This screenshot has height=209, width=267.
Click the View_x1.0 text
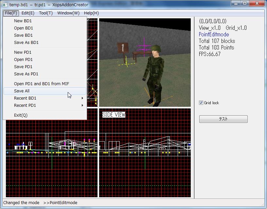point(210,28)
